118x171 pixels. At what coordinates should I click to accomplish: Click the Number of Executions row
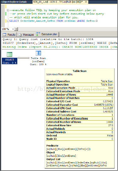pyautogui.click(x=80, y=115)
